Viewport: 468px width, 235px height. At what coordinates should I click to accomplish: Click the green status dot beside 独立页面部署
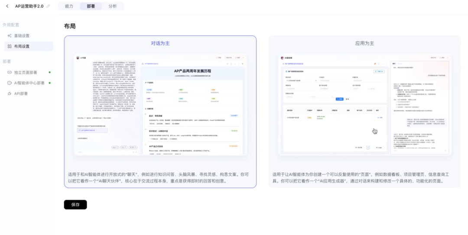coord(49,72)
